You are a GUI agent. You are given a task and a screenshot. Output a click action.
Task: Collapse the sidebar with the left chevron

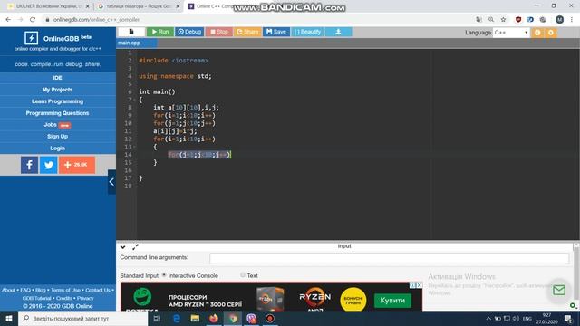pos(111,182)
